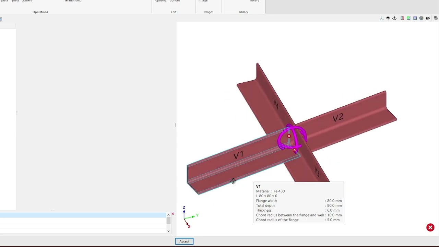Click the '10.0 mm' chord radius value

[334, 215]
